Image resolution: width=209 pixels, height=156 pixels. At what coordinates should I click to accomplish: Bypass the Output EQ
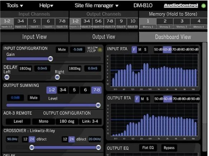(x=169, y=148)
